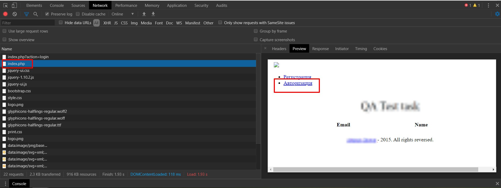
Task: Select the print.css request
Action: coord(128,132)
